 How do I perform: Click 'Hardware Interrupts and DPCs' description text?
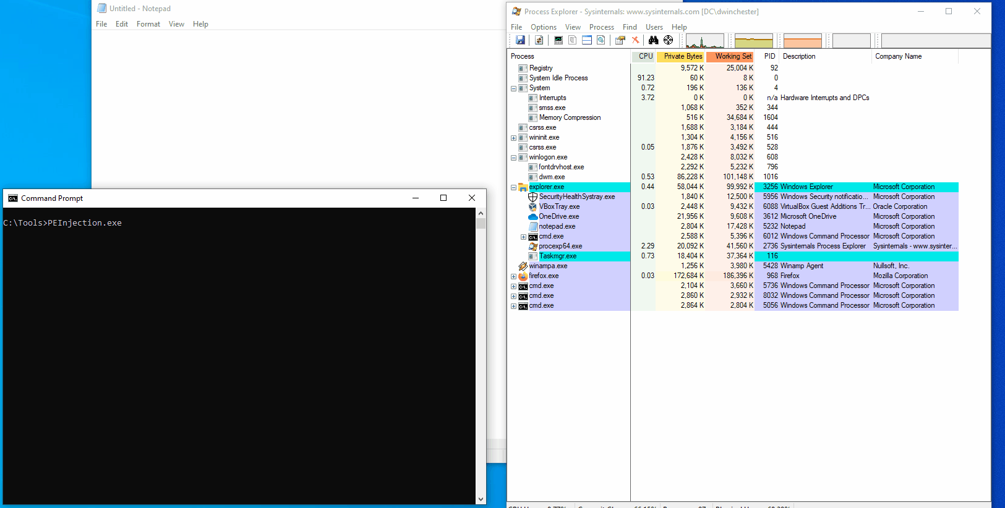pos(825,98)
